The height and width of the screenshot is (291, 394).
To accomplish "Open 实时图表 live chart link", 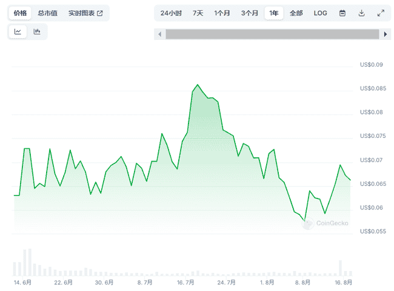I will point(85,13).
